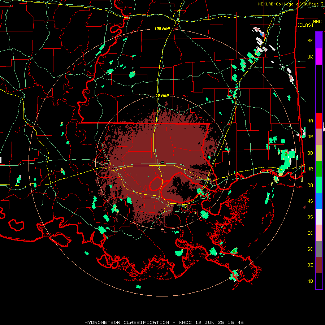Click the RF legend label
The height and width of the screenshot is (325, 325).
pos(310,40)
